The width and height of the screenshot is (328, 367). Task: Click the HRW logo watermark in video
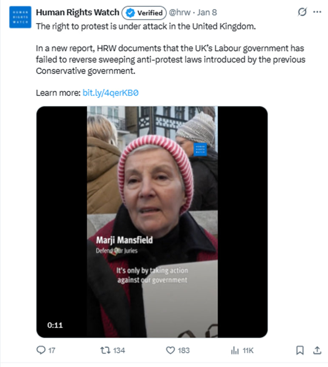tap(200, 149)
